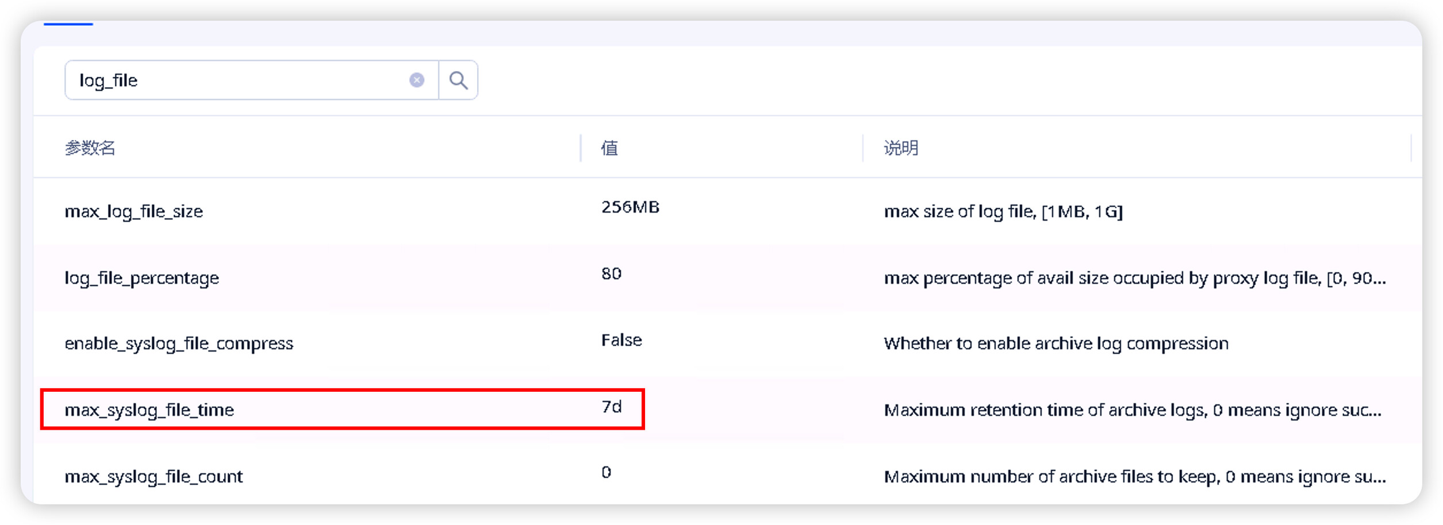Click the 参数名 column header

[90, 148]
